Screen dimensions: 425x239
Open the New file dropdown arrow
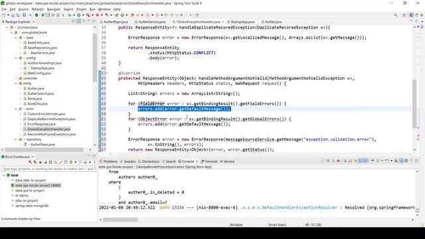tap(8, 15)
